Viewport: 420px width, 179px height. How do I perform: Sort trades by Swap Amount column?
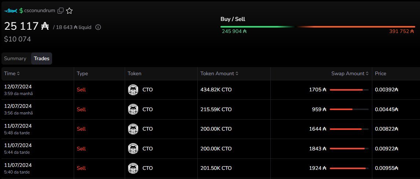click(350, 73)
